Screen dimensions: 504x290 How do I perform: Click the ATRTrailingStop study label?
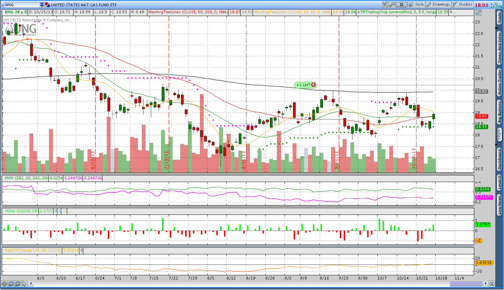click(x=396, y=12)
